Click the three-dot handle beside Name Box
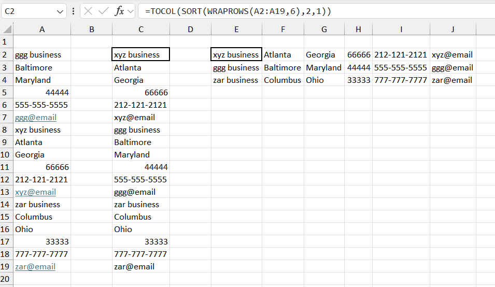 click(x=73, y=11)
